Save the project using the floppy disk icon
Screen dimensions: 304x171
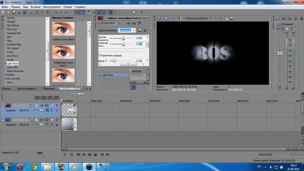click(x=14, y=12)
